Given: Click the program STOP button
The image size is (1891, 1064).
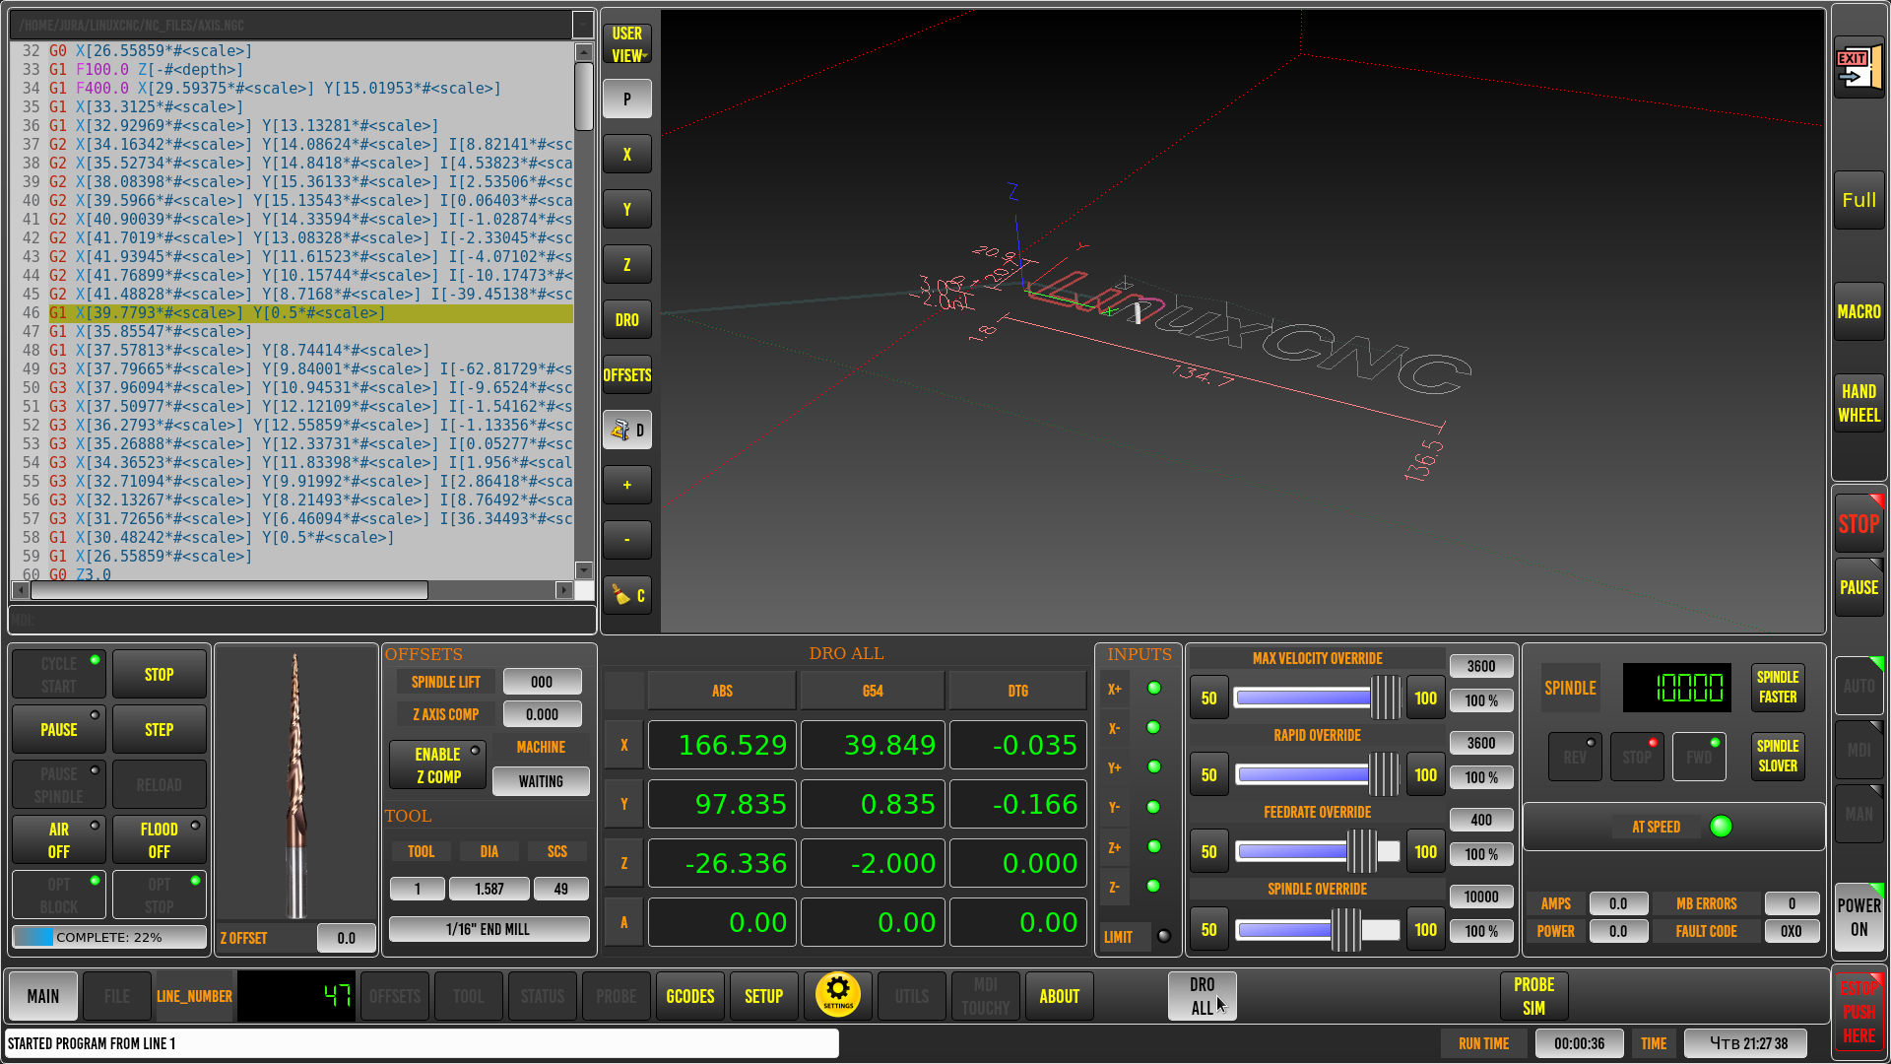Looking at the screenshot, I should coord(159,674).
